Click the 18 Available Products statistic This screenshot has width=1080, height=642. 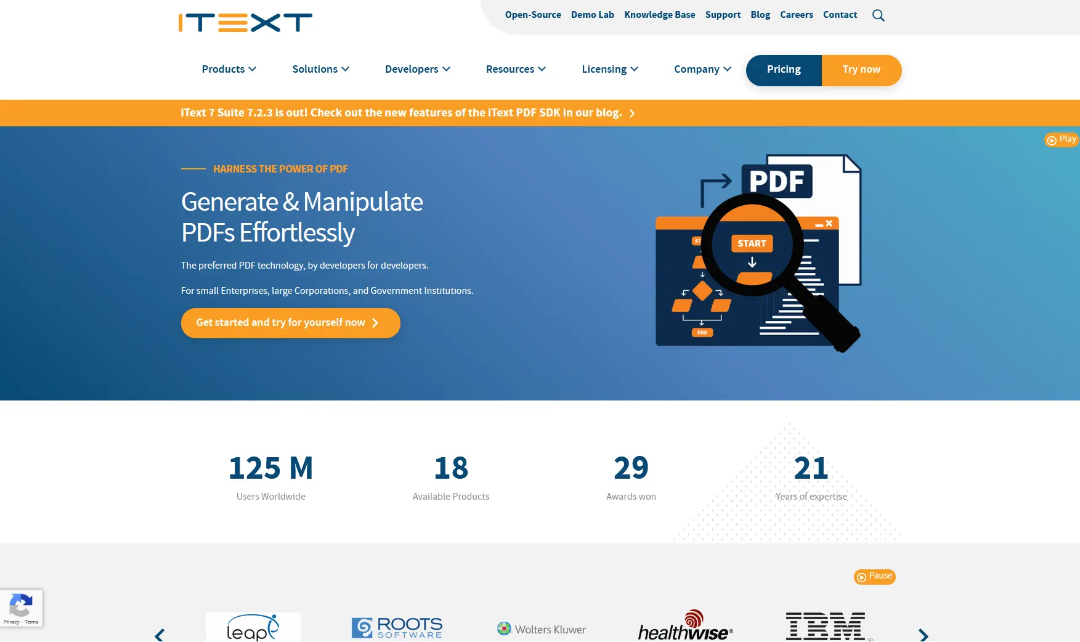click(451, 477)
